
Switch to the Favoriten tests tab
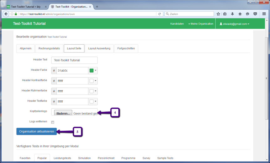coord(25,158)
